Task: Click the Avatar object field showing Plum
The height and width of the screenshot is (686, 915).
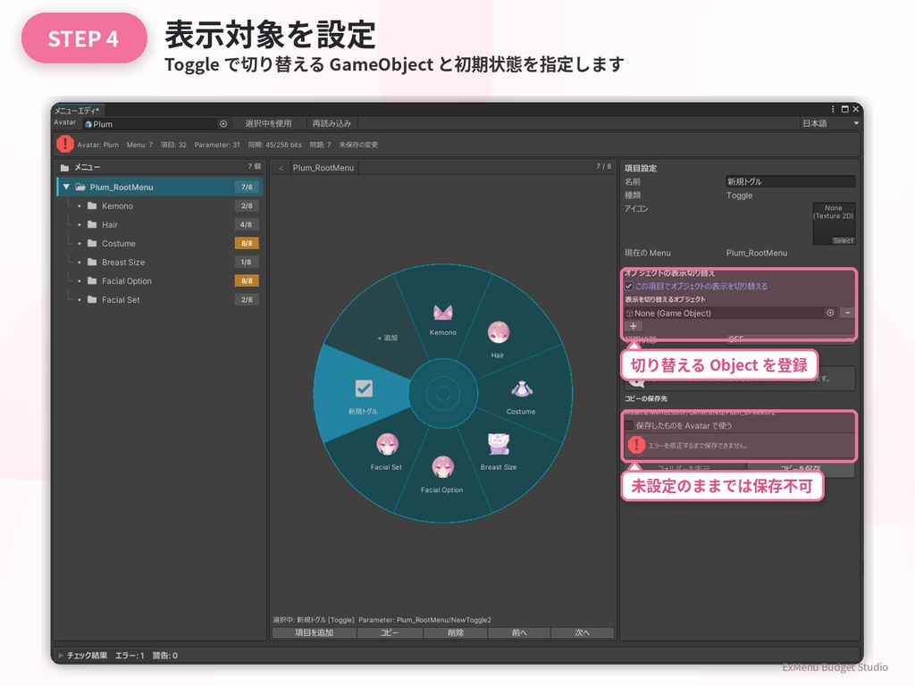Action: click(x=155, y=123)
